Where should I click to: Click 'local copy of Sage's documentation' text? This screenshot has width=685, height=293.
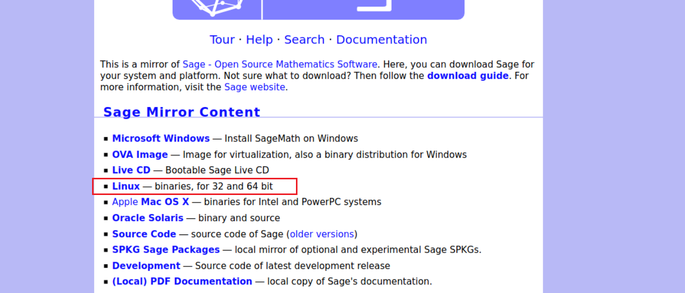click(x=349, y=281)
